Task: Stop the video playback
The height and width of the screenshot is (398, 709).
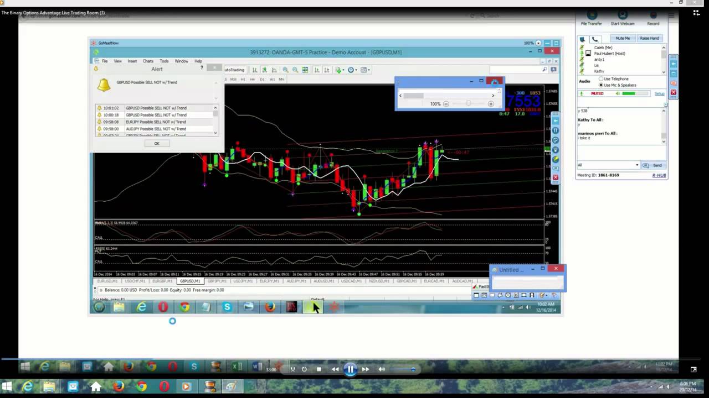Action: (319, 369)
